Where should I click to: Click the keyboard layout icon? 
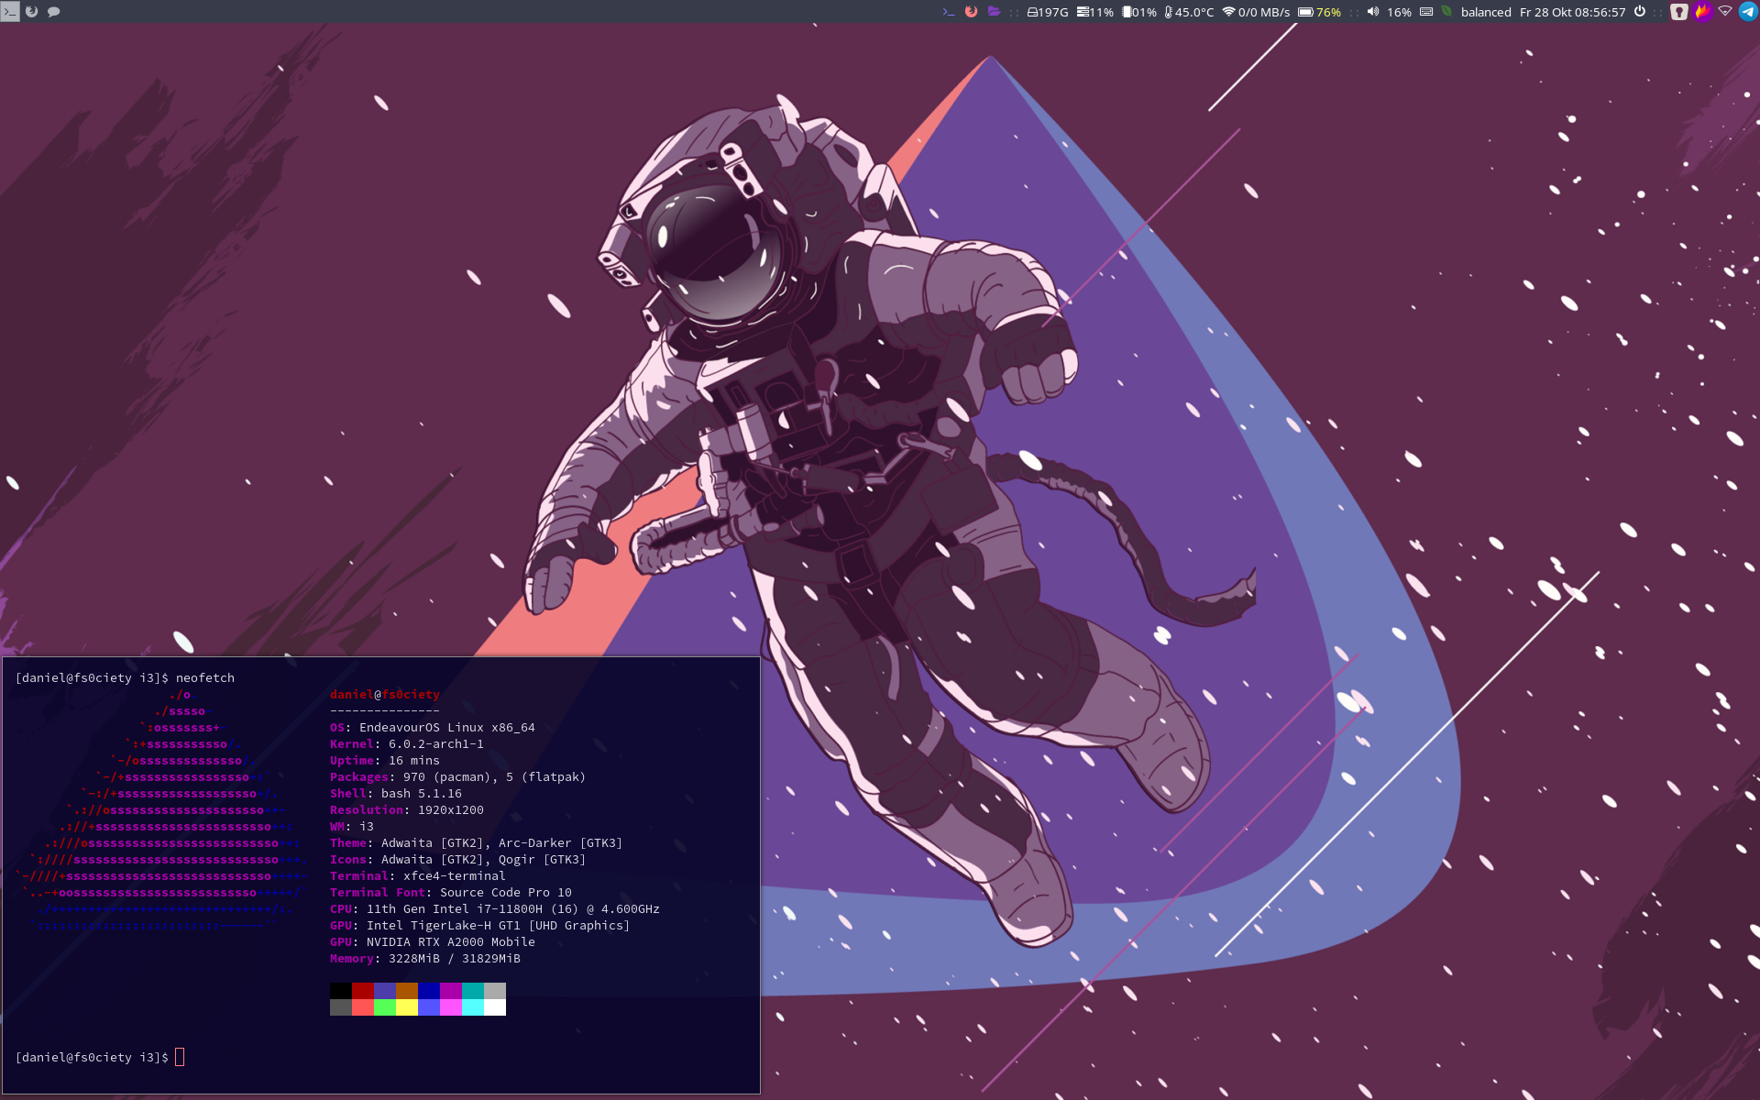click(1426, 12)
